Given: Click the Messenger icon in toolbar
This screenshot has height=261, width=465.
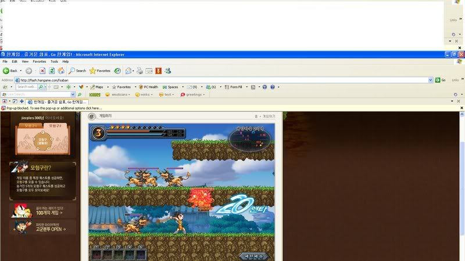Looking at the screenshot, I should (x=167, y=71).
